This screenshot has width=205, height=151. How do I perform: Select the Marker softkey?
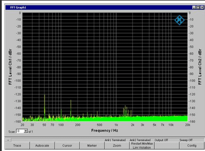click(92, 146)
